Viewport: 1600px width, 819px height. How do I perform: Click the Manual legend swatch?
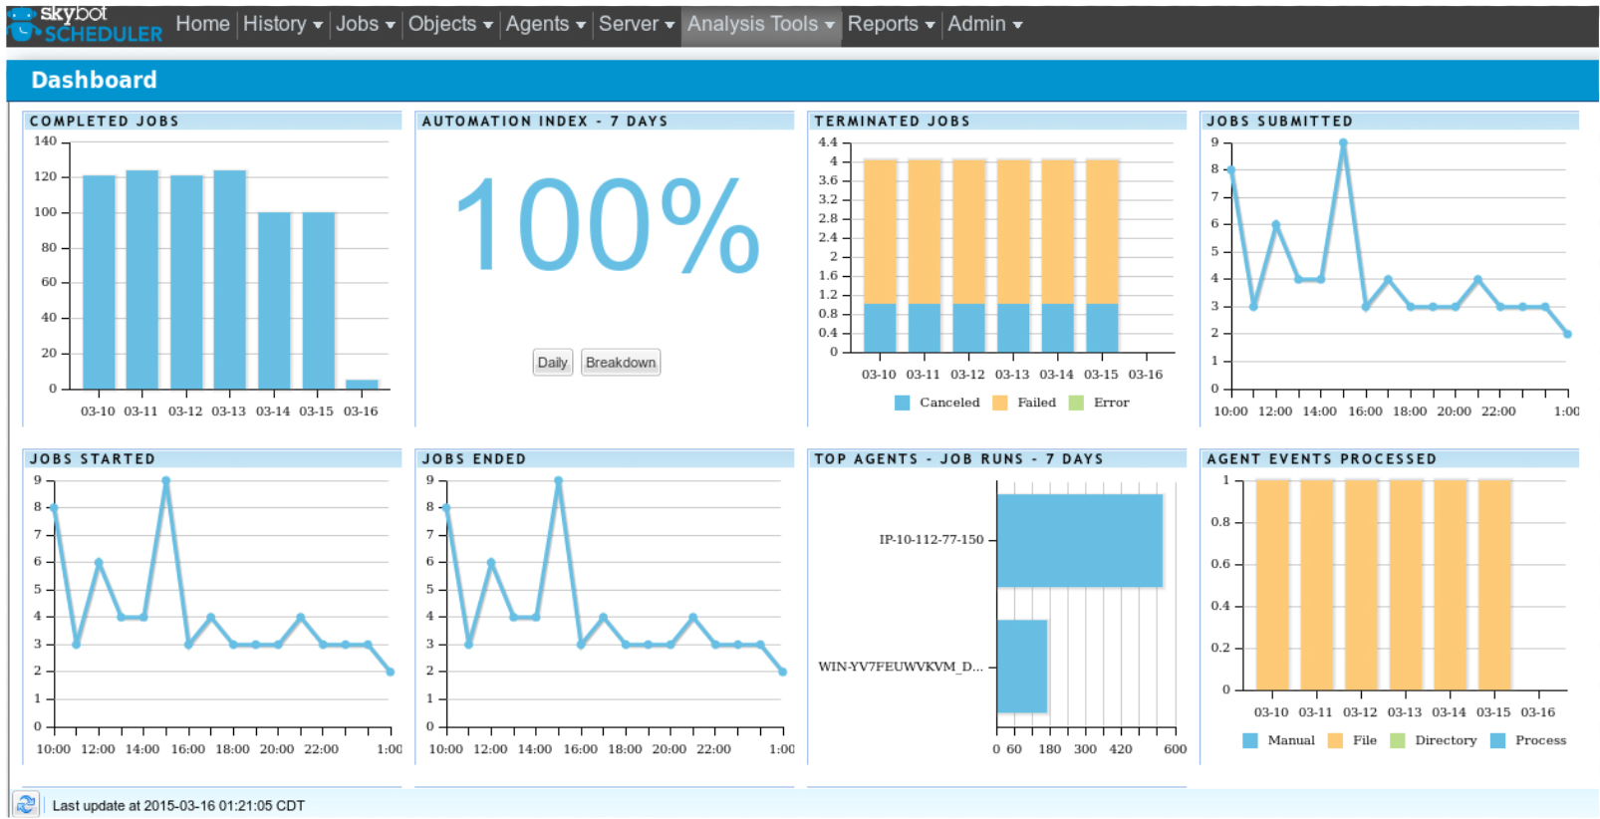1250,740
